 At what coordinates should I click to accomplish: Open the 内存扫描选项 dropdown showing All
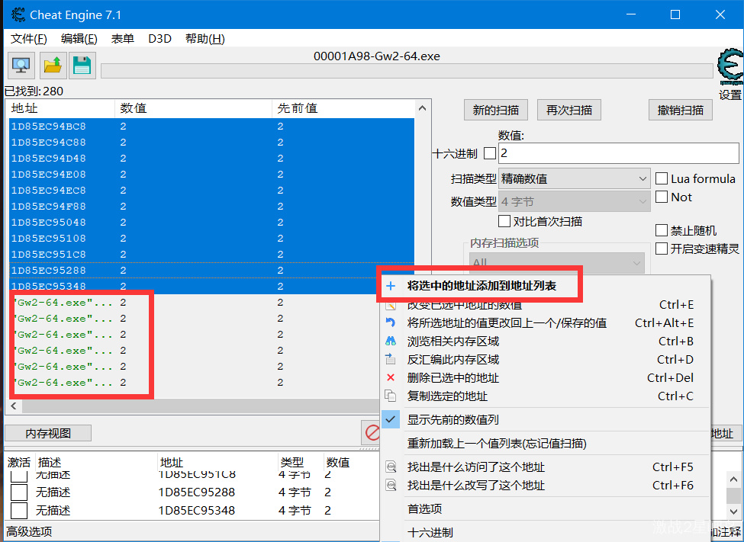coord(556,262)
